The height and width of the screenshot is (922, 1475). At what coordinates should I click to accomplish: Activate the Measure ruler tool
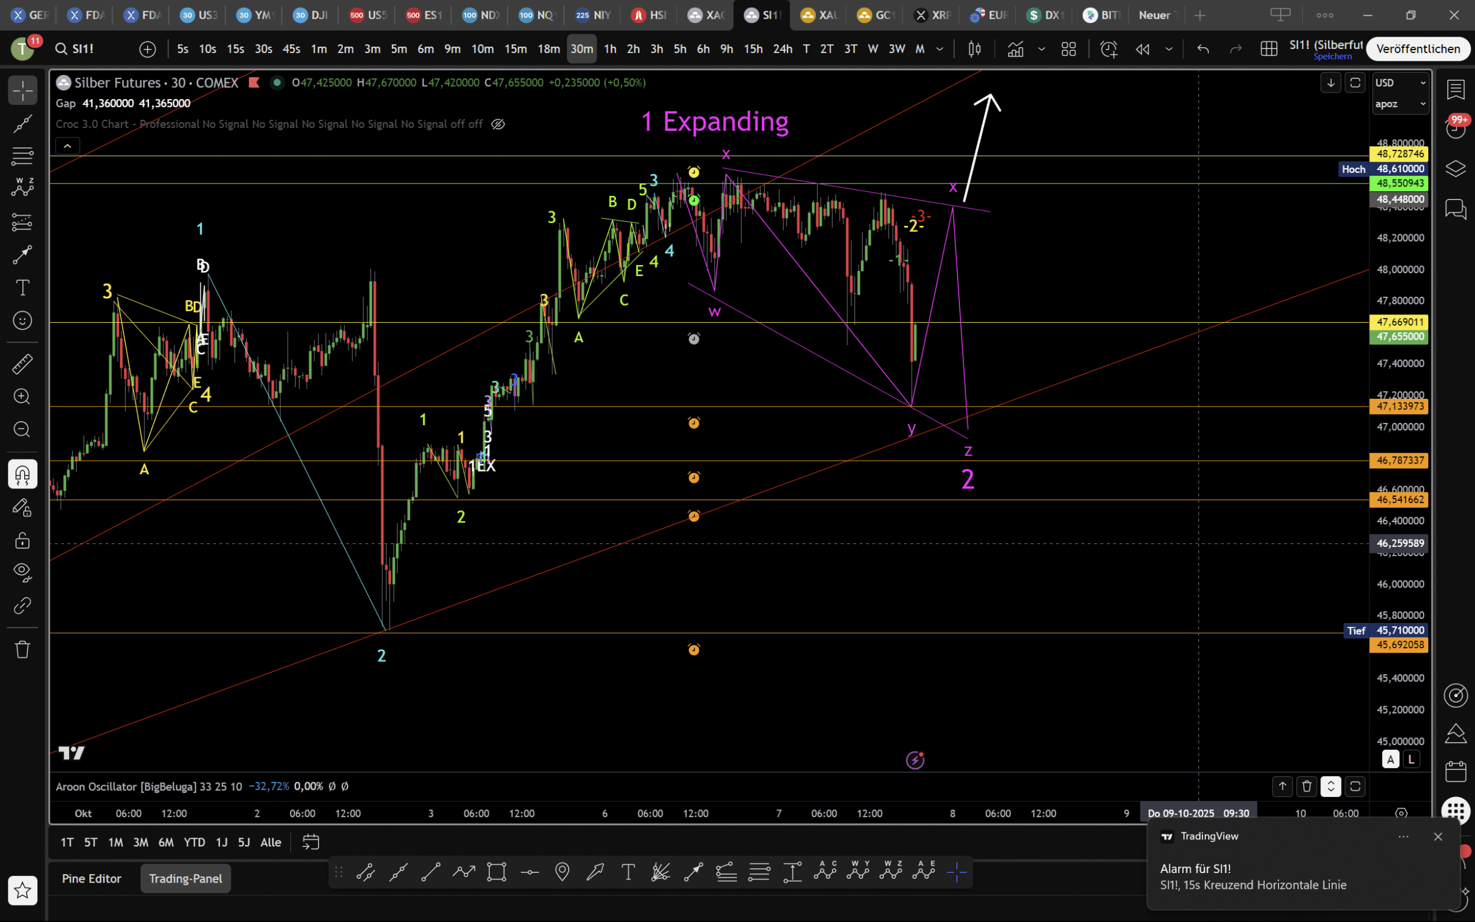tap(22, 364)
